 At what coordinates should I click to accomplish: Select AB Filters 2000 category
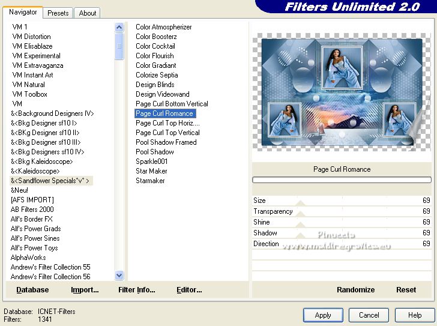click(x=32, y=210)
